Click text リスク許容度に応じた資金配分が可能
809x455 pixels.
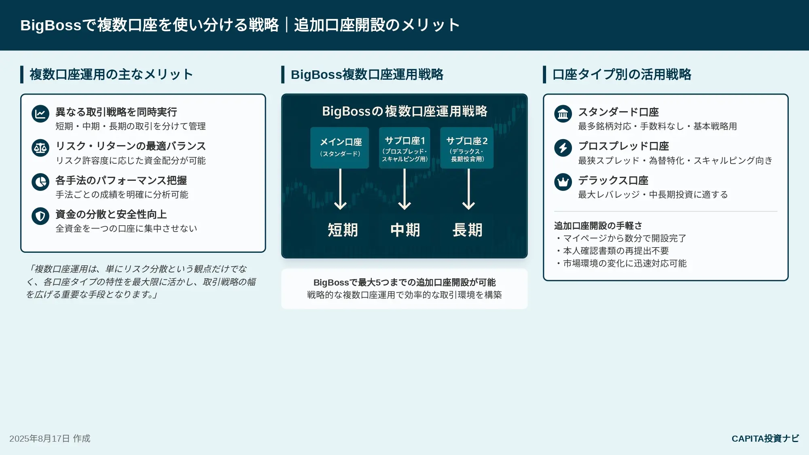(x=131, y=161)
